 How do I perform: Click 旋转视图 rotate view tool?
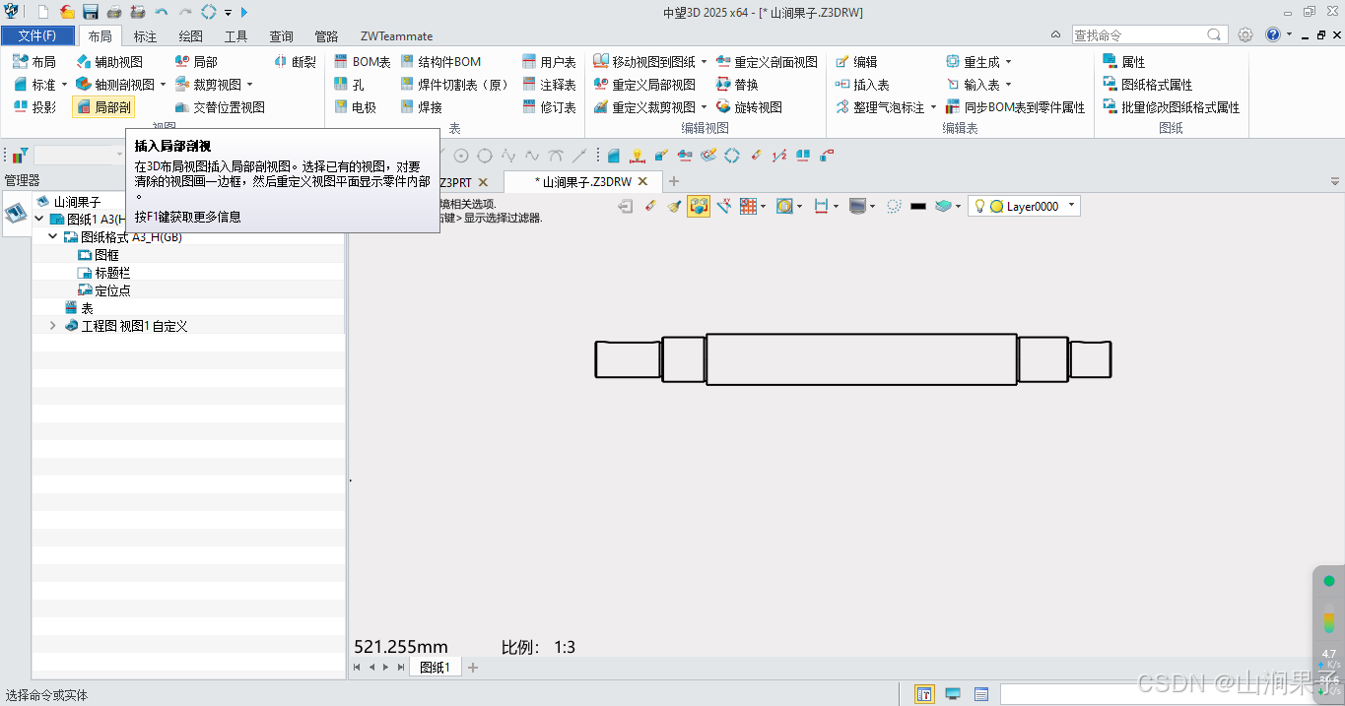pos(749,107)
